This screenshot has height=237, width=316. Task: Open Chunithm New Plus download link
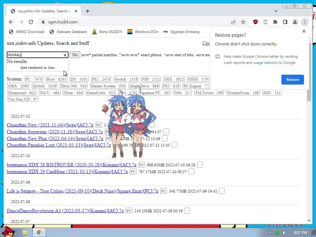pos(55,139)
